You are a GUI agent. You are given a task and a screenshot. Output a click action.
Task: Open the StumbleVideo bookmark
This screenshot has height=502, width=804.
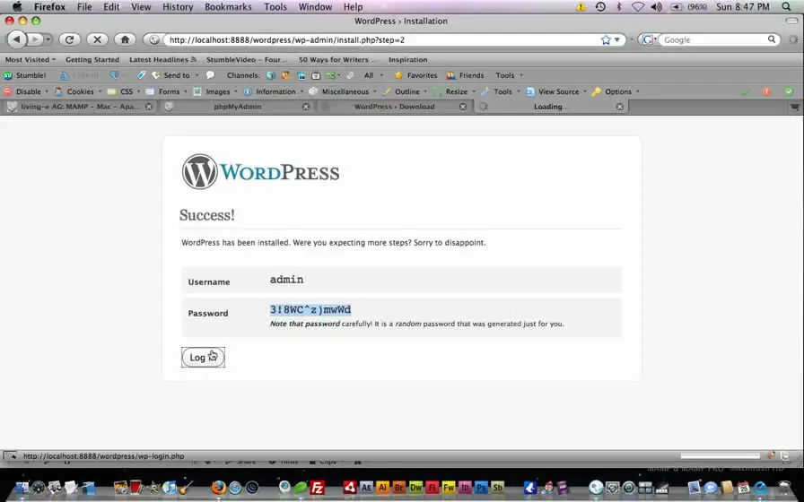click(x=247, y=59)
